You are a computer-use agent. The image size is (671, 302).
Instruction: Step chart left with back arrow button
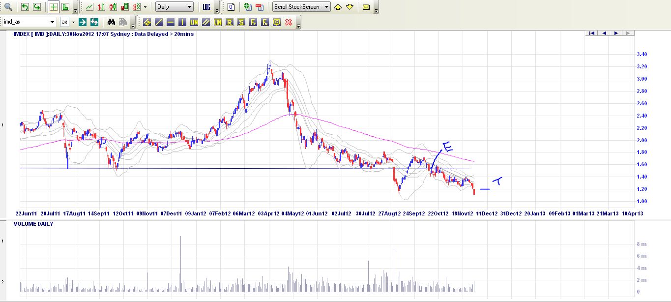[604, 33]
